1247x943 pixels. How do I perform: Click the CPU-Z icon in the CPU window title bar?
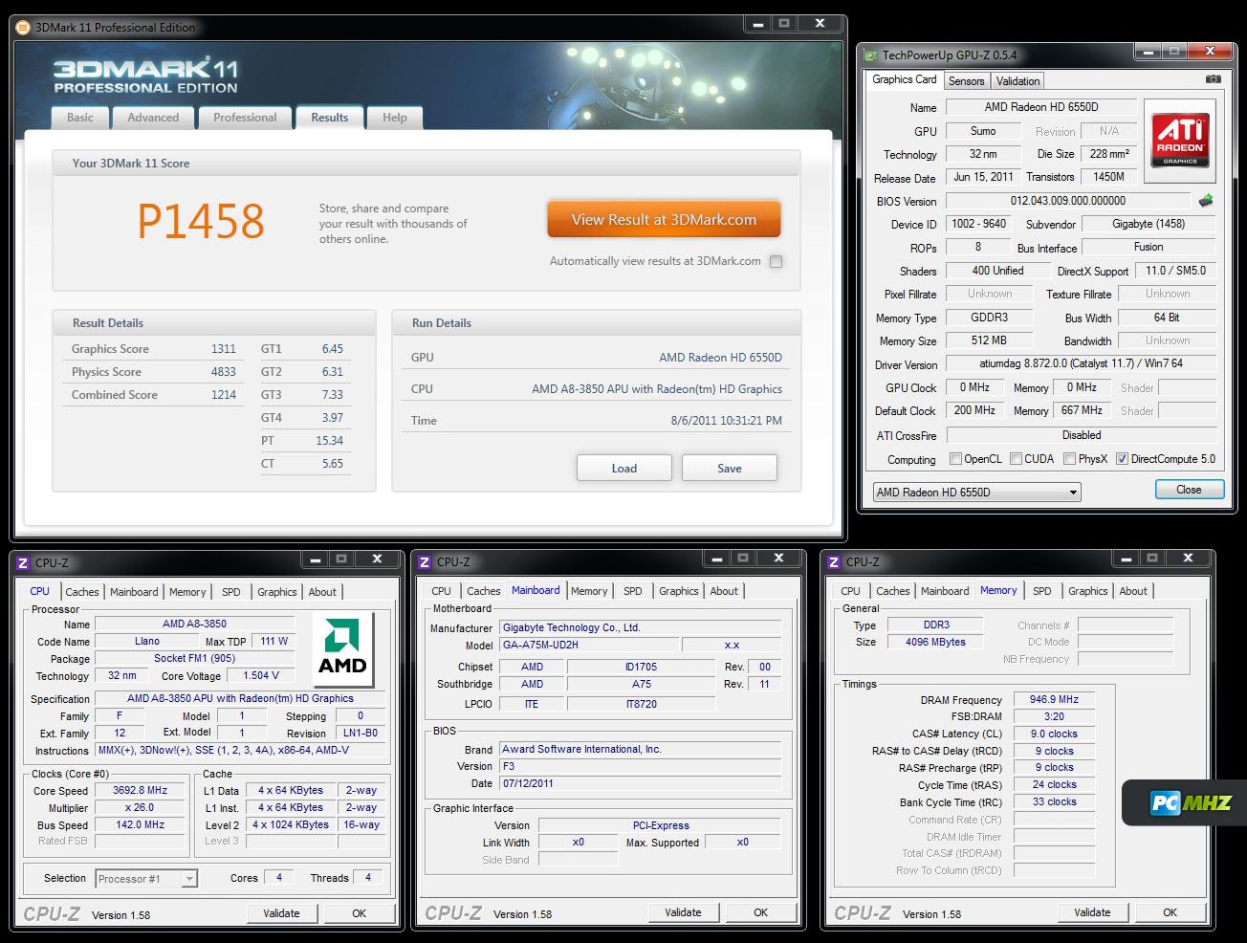[24, 563]
